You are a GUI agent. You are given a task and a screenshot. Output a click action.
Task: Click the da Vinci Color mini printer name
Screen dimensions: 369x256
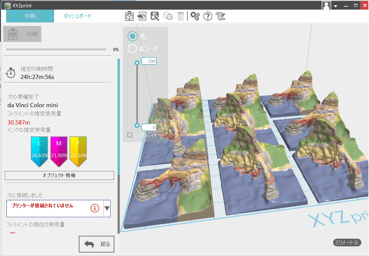tap(33, 105)
